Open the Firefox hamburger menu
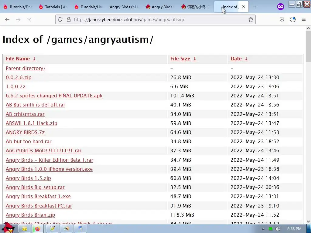Image resolution: width=311 pixels, height=233 pixels. point(304,19)
